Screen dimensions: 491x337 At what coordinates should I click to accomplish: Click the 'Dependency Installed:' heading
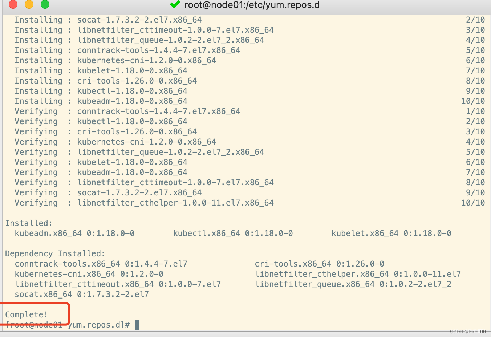coord(55,254)
